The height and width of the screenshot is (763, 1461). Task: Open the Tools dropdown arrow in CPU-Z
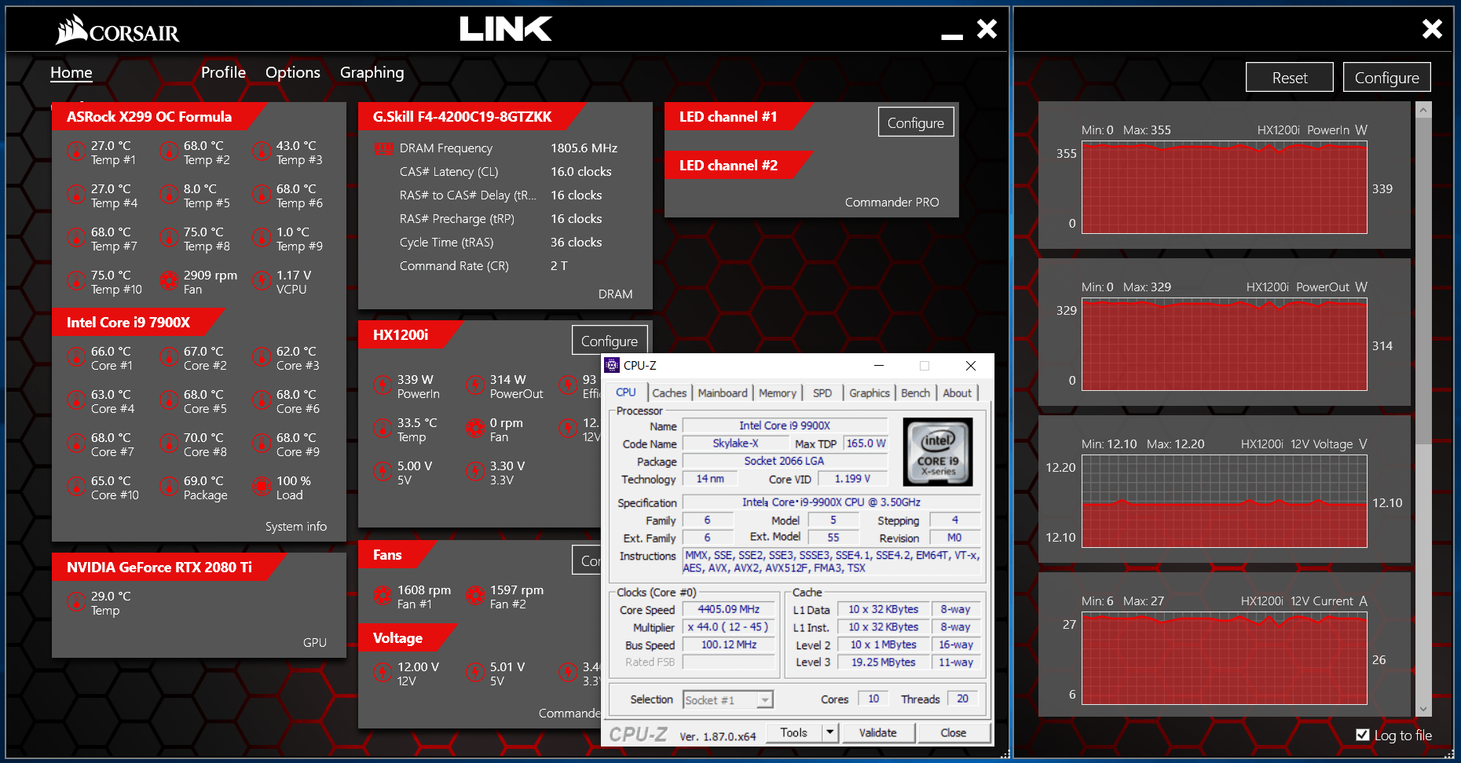pos(829,732)
